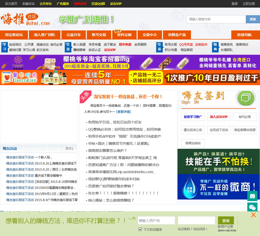Click 论坛VIP in the top bar
Viewport: 260px width, 236px height.
(x=116, y=4)
